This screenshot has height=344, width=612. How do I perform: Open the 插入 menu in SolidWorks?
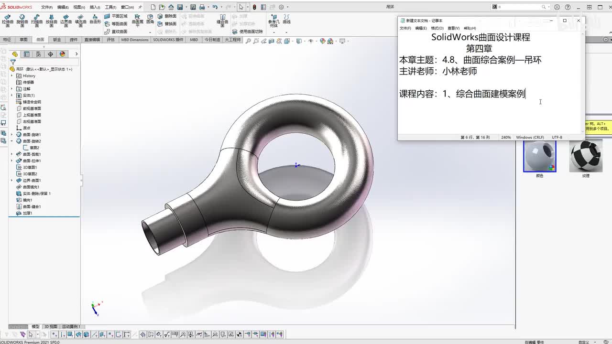coord(95,7)
